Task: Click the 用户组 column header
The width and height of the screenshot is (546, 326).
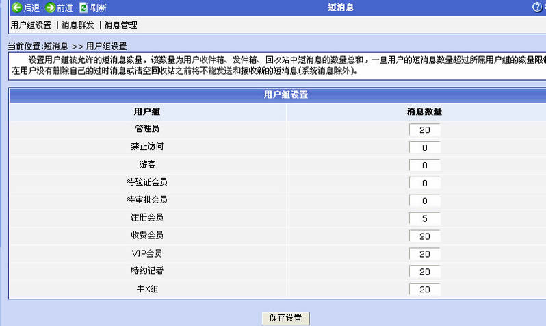Action: [147, 112]
